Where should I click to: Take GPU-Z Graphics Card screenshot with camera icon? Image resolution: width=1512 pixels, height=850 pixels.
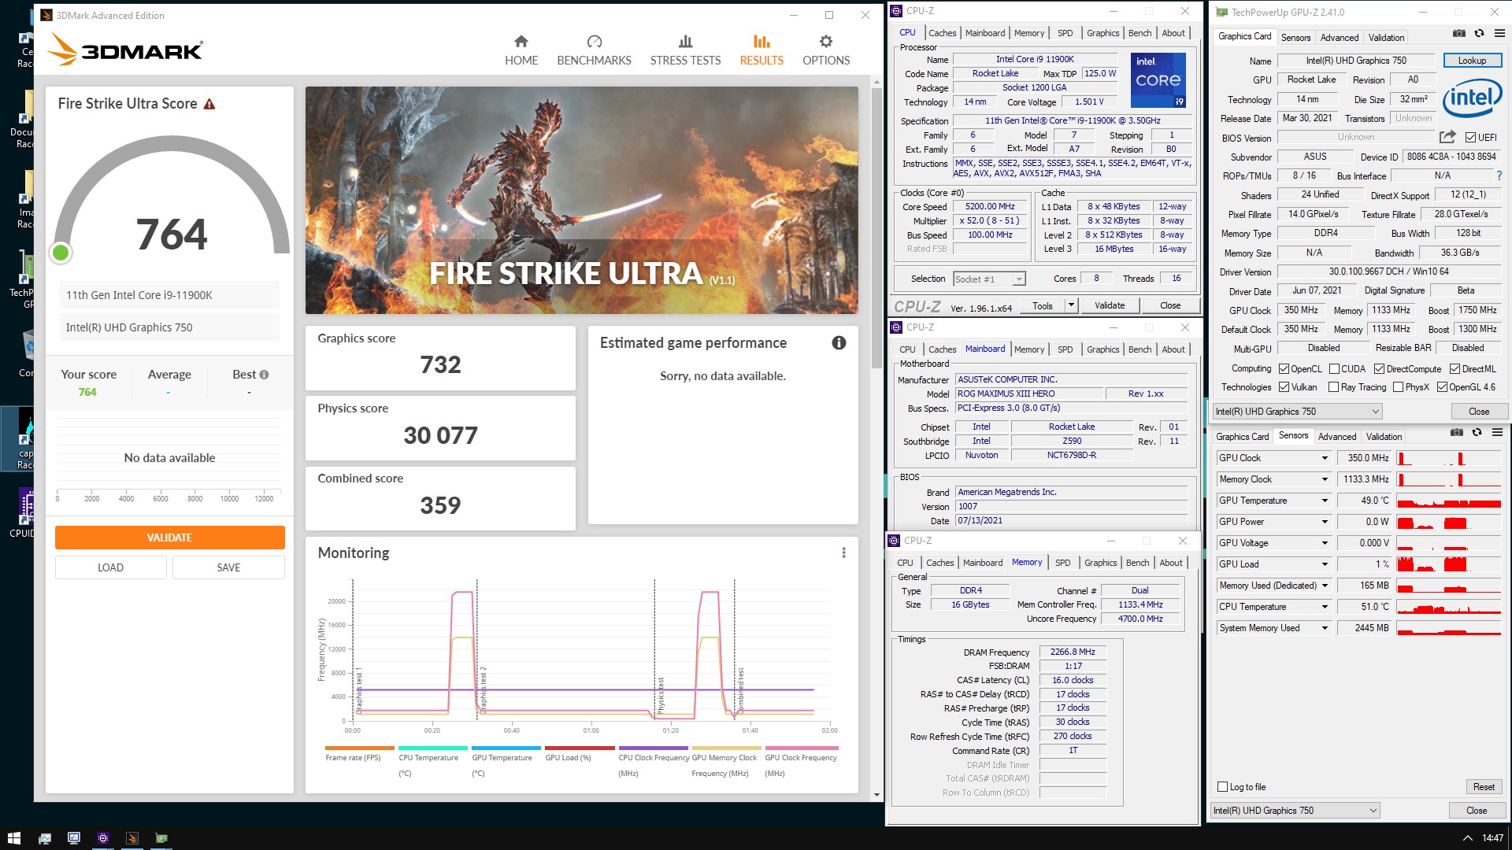pyautogui.click(x=1459, y=34)
